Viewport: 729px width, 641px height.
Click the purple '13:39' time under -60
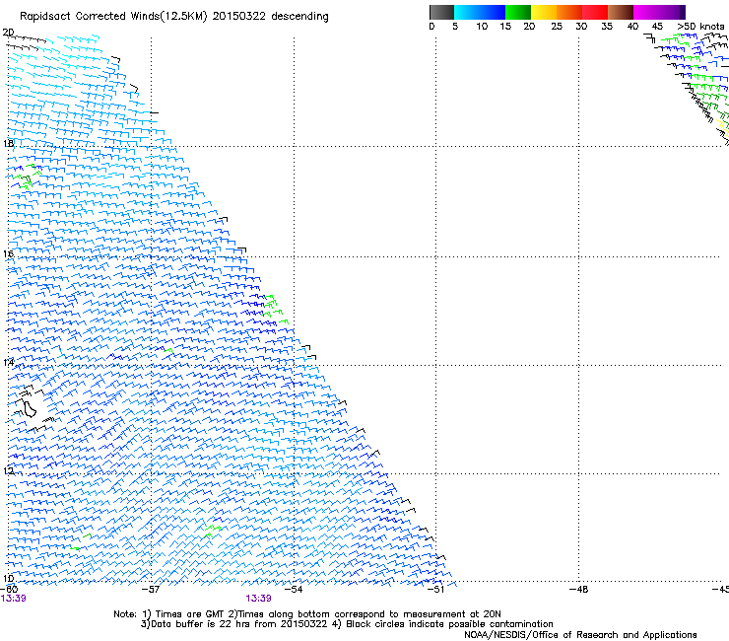pos(14,599)
